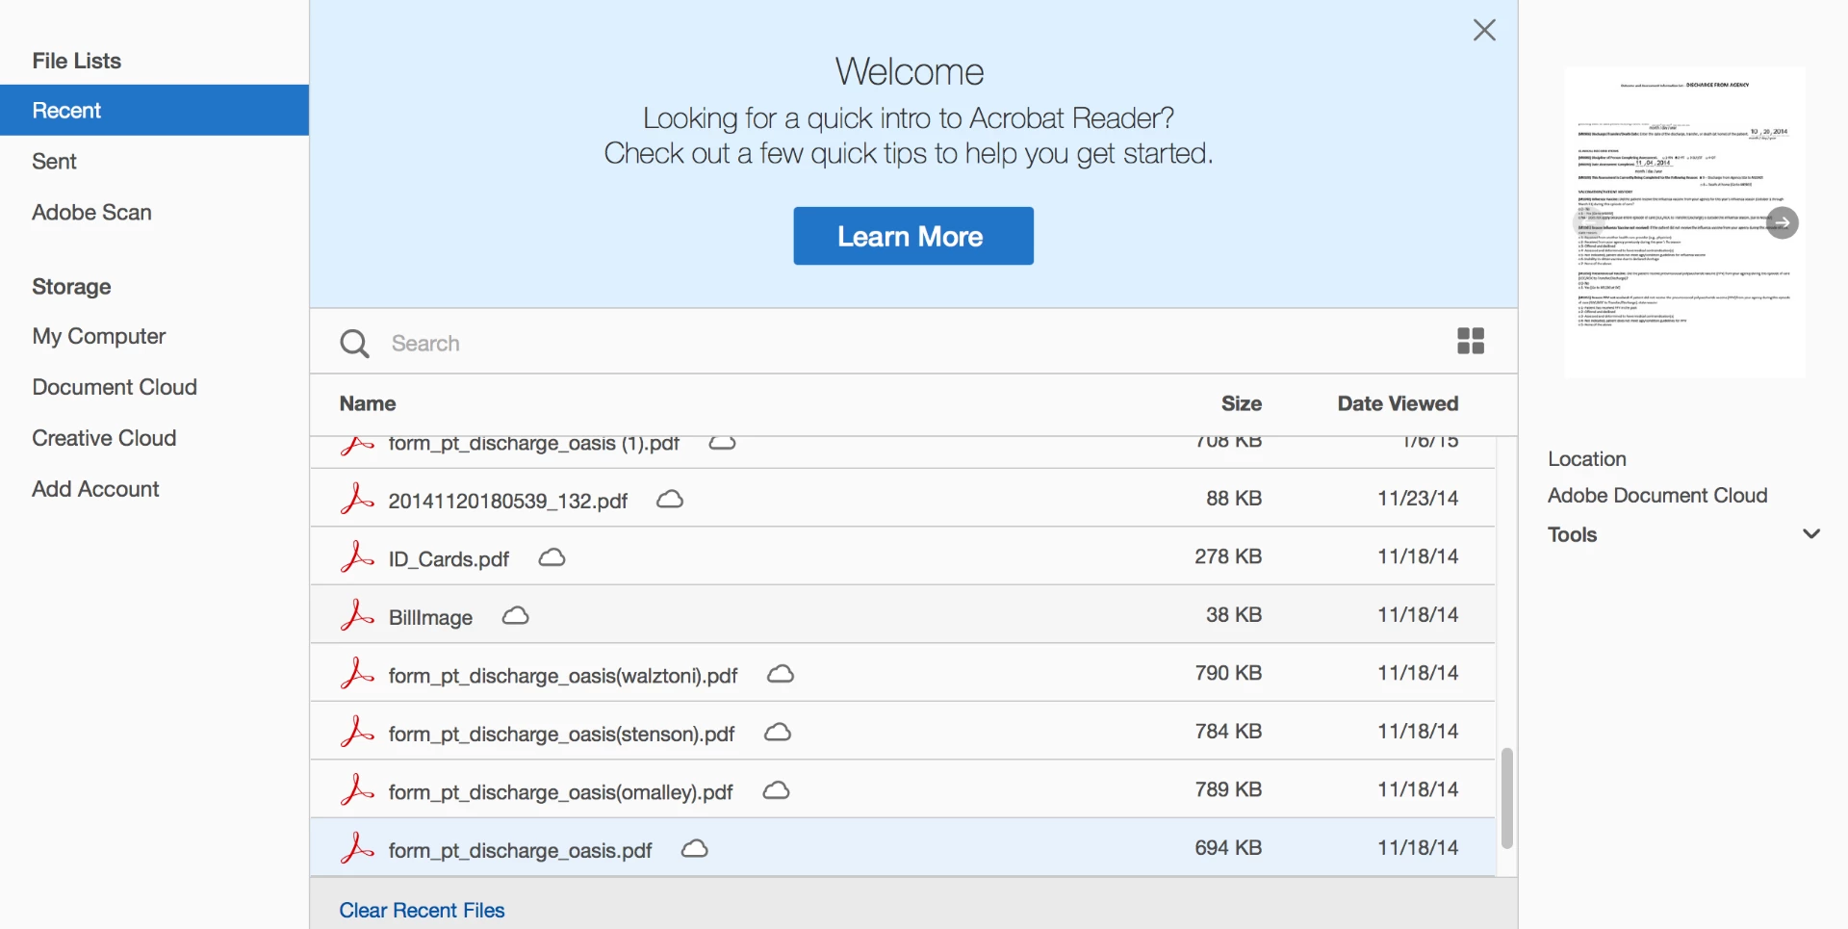
Task: Click the 694 KB size value
Action: [1228, 847]
